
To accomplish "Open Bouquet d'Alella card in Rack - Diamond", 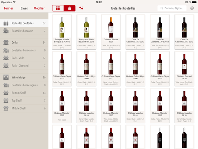I will point(62,32).
